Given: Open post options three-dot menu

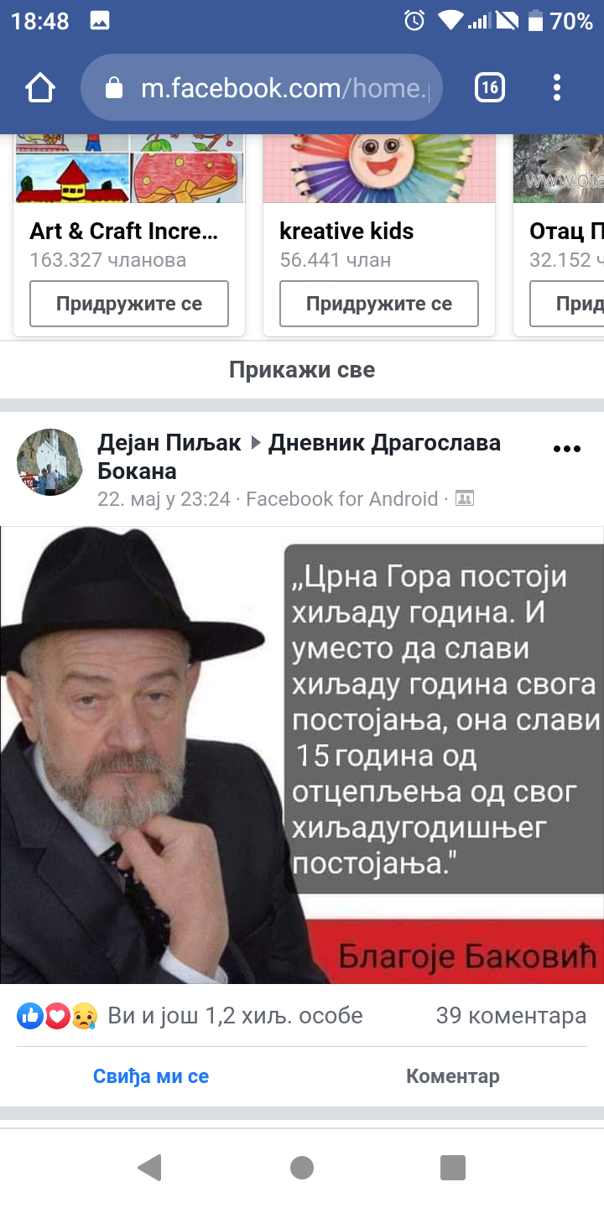Looking at the screenshot, I should pos(567,449).
